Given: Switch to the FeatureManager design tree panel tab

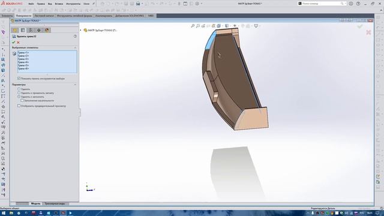Looking at the screenshot, I should [15, 30].
